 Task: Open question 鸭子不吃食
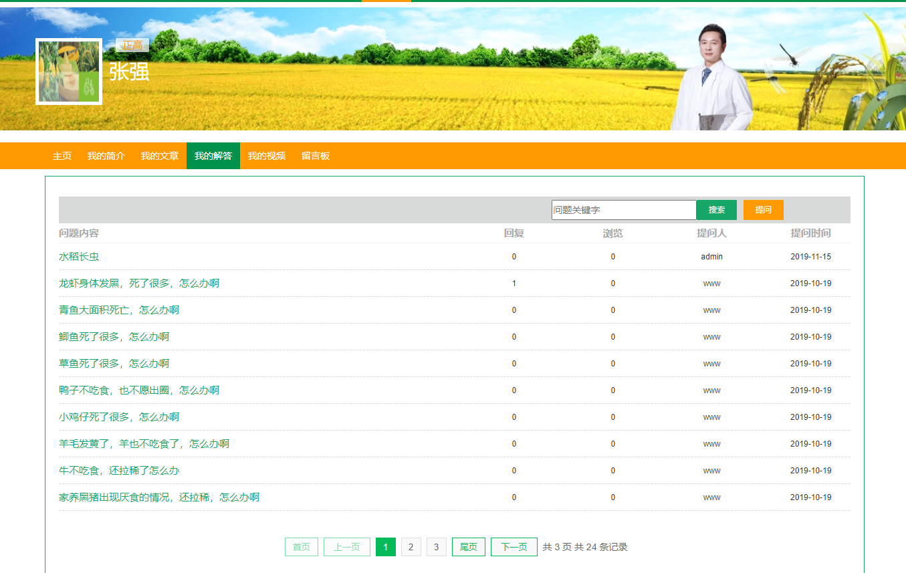pyautogui.click(x=139, y=390)
